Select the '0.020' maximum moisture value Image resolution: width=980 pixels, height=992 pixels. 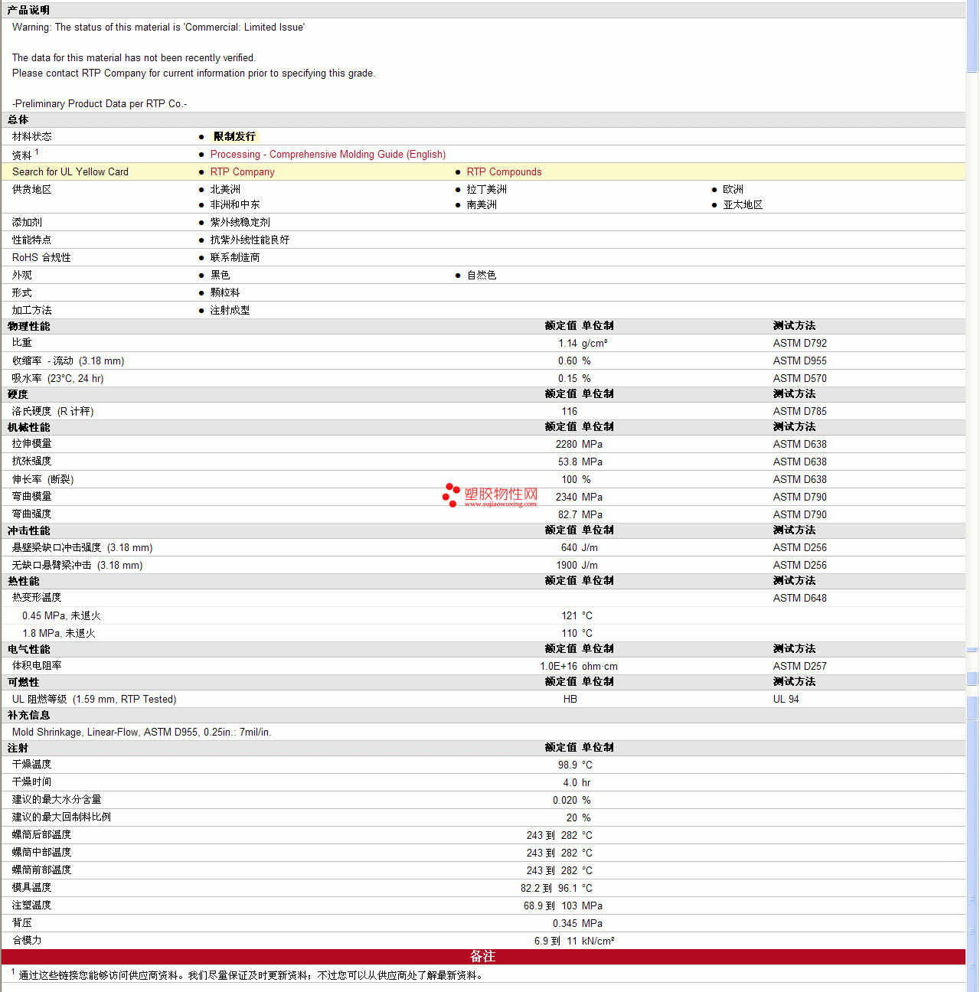565,801
